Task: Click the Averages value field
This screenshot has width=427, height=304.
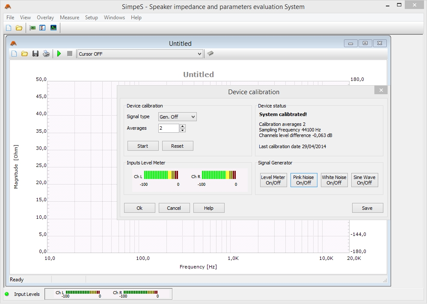Action: tap(169, 128)
